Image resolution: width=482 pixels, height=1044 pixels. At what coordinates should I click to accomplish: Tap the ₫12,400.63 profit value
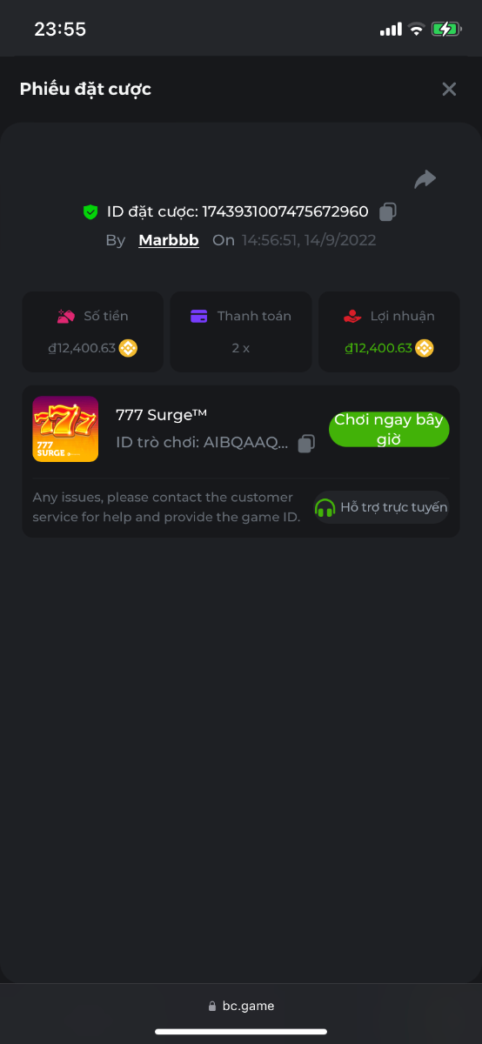click(x=378, y=348)
